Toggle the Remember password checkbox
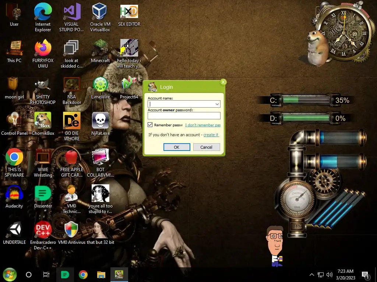377x282 pixels. coord(150,125)
